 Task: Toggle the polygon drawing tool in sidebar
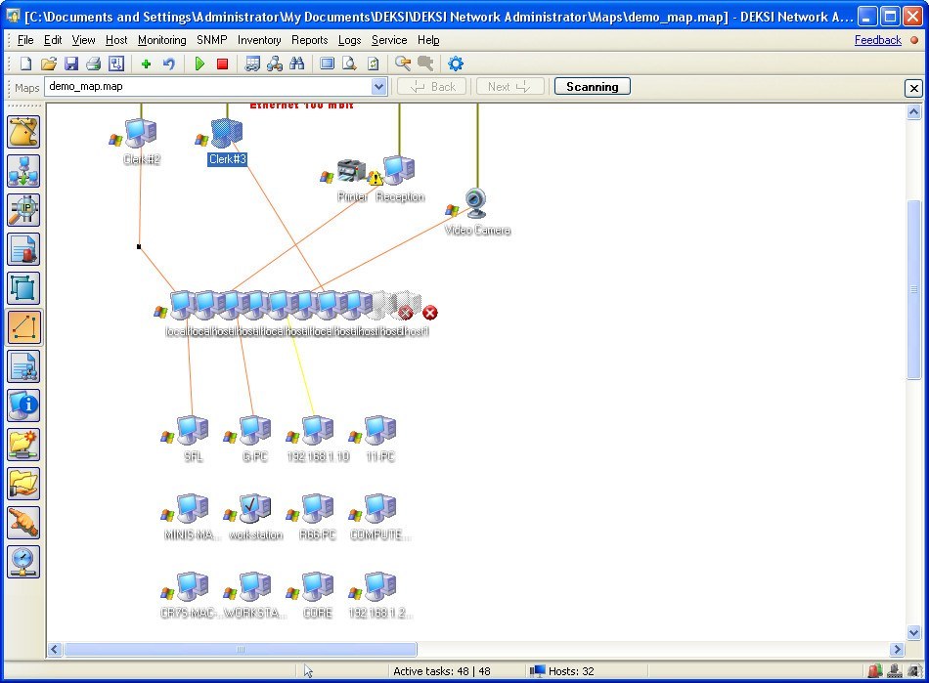(23, 327)
